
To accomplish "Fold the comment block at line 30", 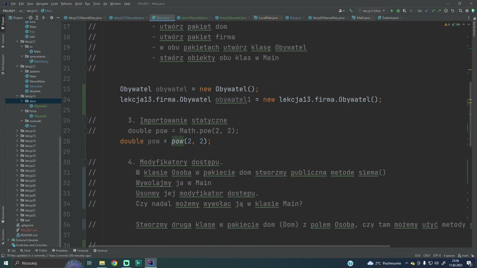I will (85, 162).
